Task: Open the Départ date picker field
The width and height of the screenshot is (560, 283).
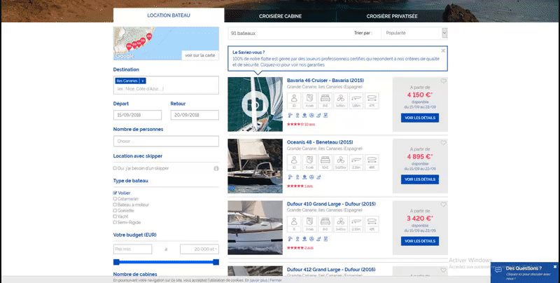Action: pyautogui.click(x=137, y=115)
